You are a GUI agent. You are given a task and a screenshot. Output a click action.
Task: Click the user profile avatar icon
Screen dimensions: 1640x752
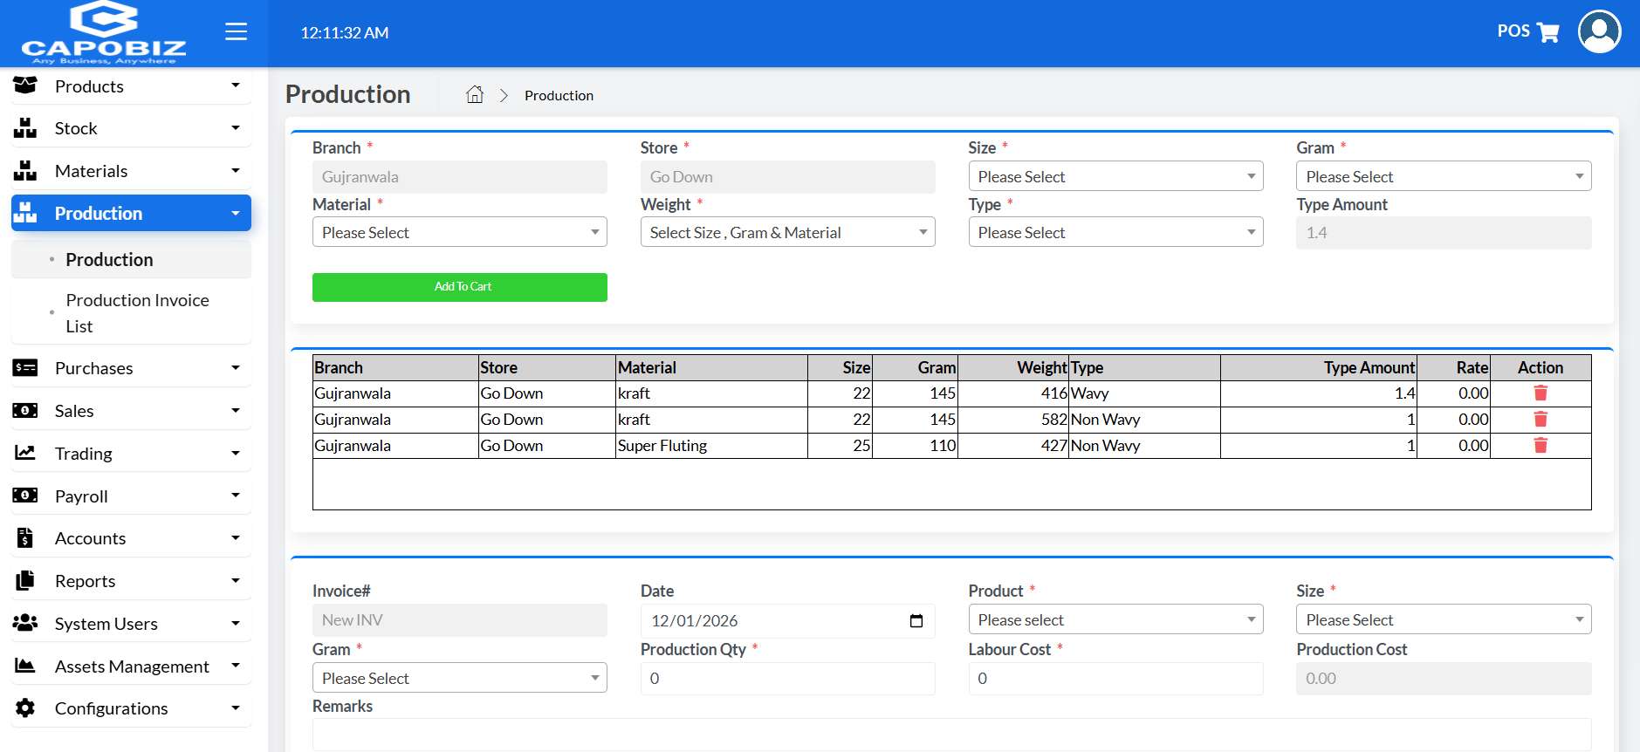point(1599,32)
